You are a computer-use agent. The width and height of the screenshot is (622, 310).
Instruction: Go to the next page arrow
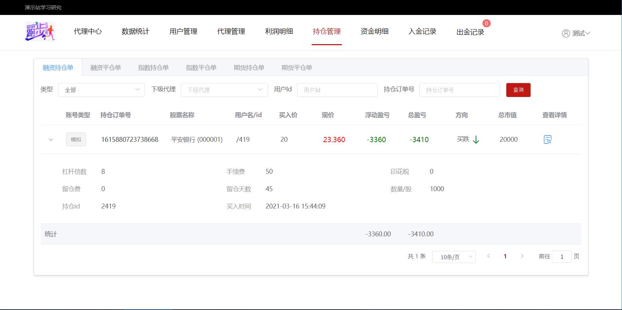point(522,256)
